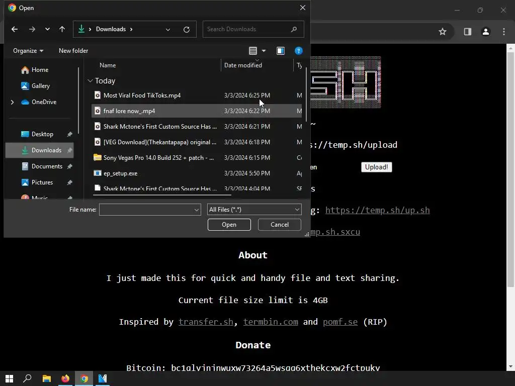Toggle Chrome side panel
The image size is (515, 386).
[x=467, y=32]
